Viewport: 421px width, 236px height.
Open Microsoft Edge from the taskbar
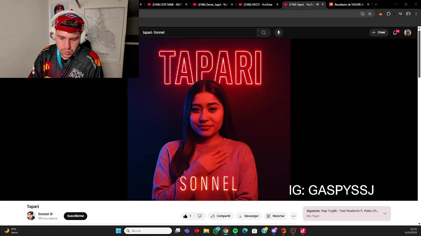pyautogui.click(x=245, y=231)
